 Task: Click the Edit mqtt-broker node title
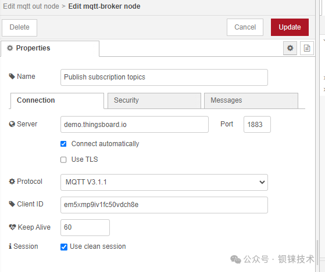point(104,6)
